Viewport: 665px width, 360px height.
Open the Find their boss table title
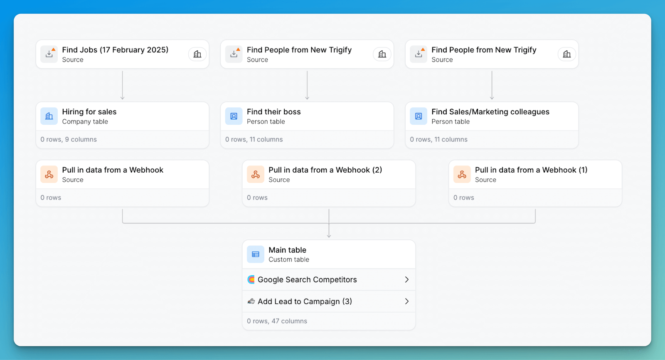[273, 112]
